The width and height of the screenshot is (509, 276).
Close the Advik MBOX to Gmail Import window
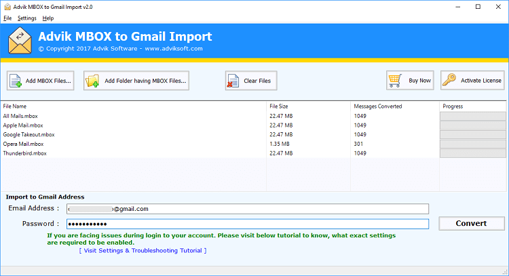pos(498,7)
